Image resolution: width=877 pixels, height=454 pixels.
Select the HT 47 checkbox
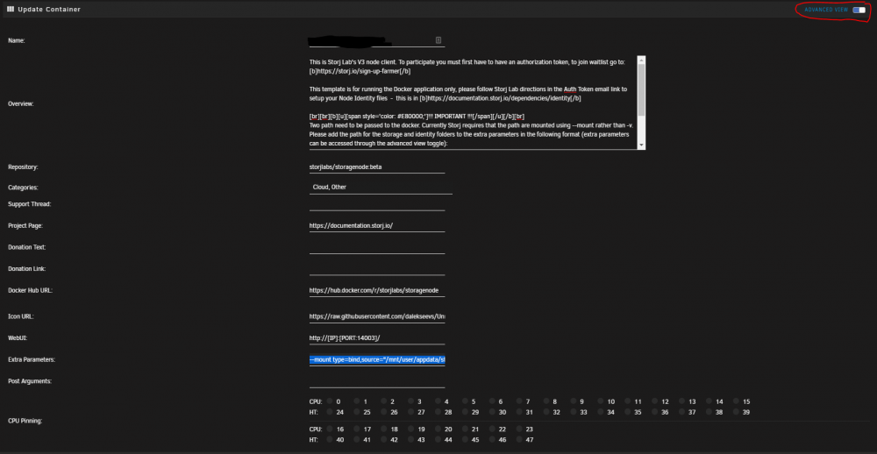(x=519, y=440)
